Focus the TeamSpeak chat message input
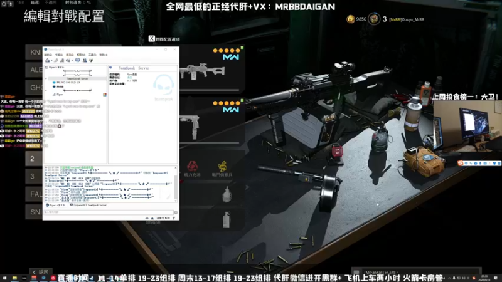Screen dimensions: 502x282 [109, 212]
